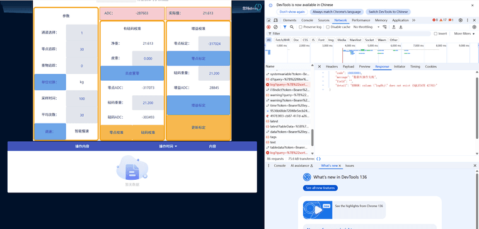The height and width of the screenshot is (229, 479).
Task: Click the issues count badge showing 1
Action: (451, 20)
